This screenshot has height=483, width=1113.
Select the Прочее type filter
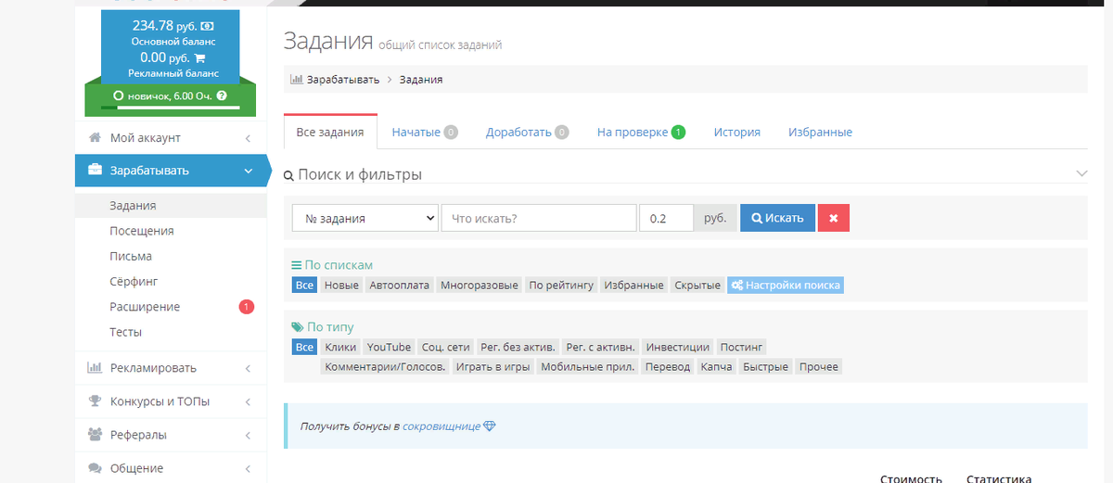pyautogui.click(x=818, y=367)
